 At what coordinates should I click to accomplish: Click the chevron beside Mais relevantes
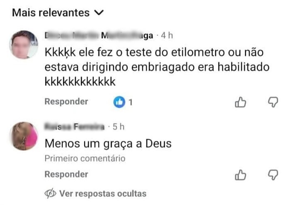(x=99, y=13)
